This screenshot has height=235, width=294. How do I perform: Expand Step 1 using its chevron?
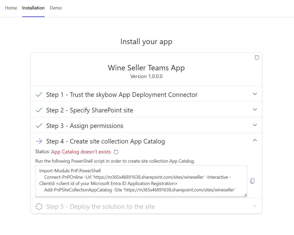tap(255, 94)
